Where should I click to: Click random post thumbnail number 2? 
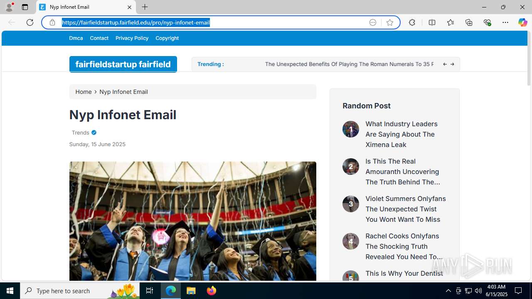tap(351, 167)
